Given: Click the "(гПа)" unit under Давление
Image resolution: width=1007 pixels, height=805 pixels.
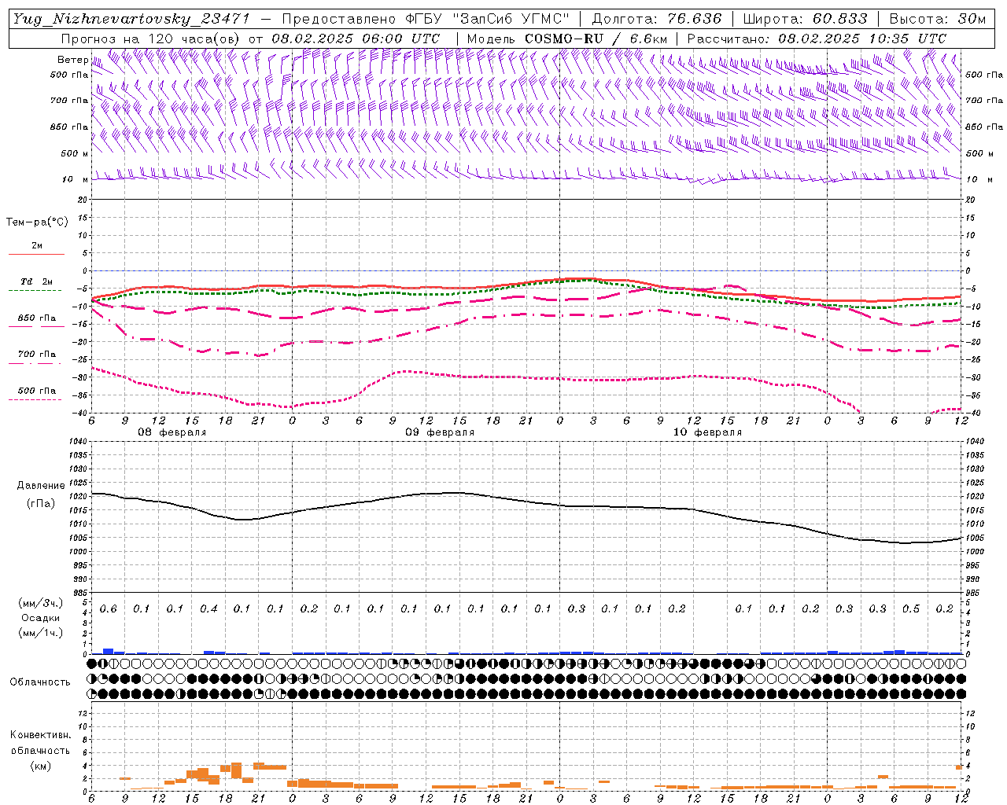Looking at the screenshot, I should 39,503.
